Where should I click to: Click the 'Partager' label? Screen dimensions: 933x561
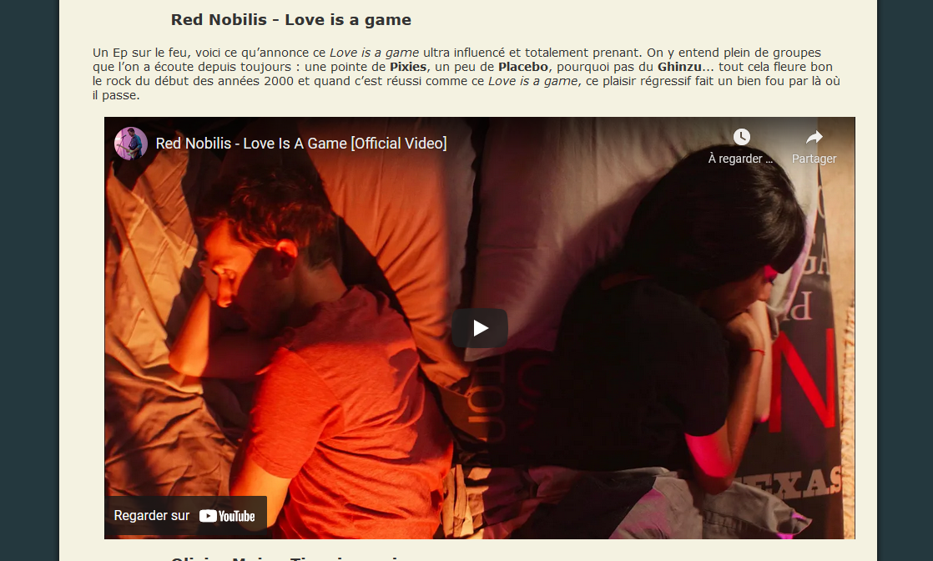pyautogui.click(x=814, y=159)
